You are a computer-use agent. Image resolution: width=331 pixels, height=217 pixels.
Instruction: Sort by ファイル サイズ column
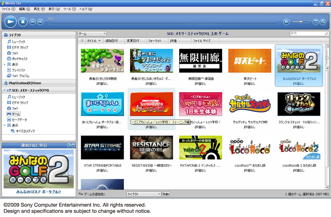(205, 41)
